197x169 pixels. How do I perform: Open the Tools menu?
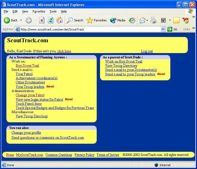coord(53,11)
